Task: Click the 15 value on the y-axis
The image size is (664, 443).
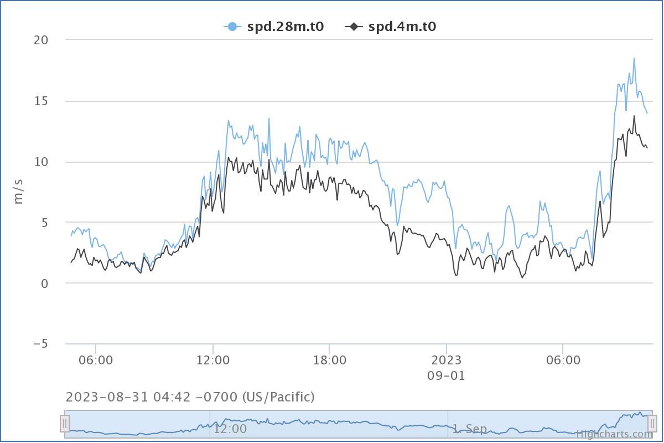Action: [41, 101]
